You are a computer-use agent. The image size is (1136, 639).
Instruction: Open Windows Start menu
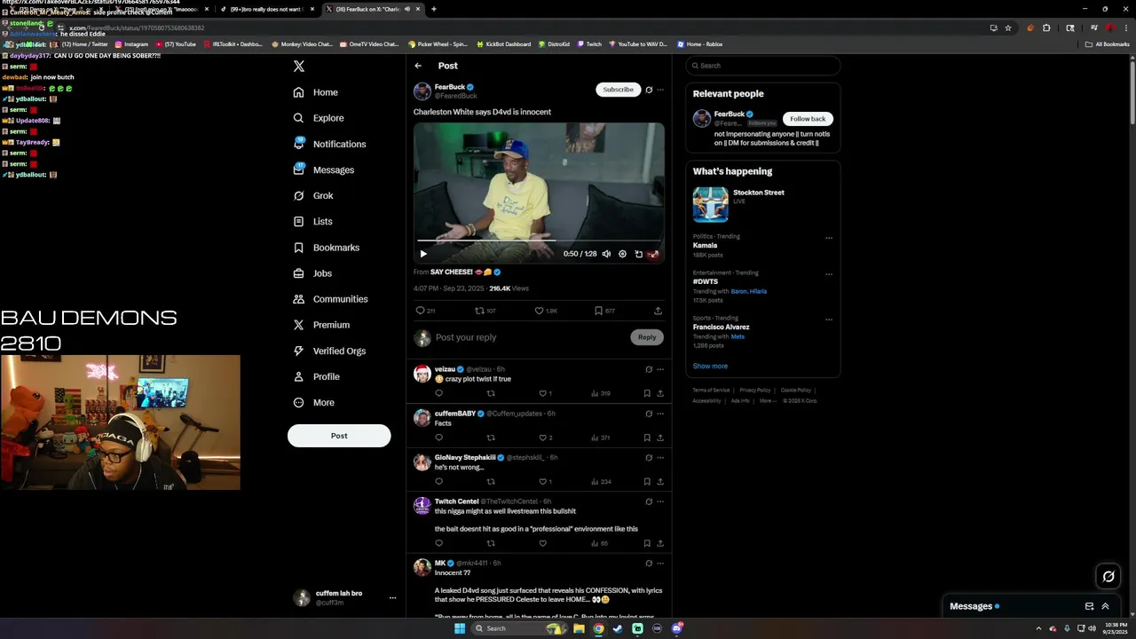(460, 628)
